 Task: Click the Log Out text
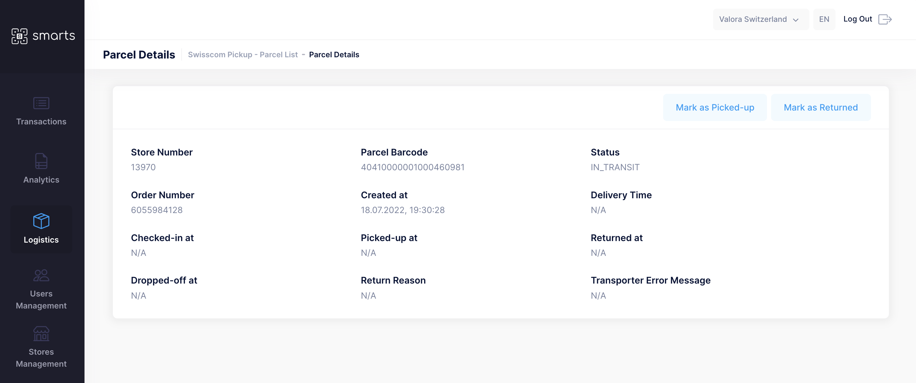coord(857,19)
